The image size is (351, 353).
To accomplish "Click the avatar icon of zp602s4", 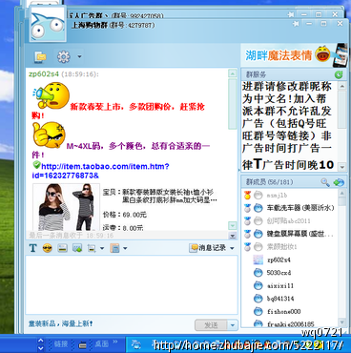I will 258,260.
